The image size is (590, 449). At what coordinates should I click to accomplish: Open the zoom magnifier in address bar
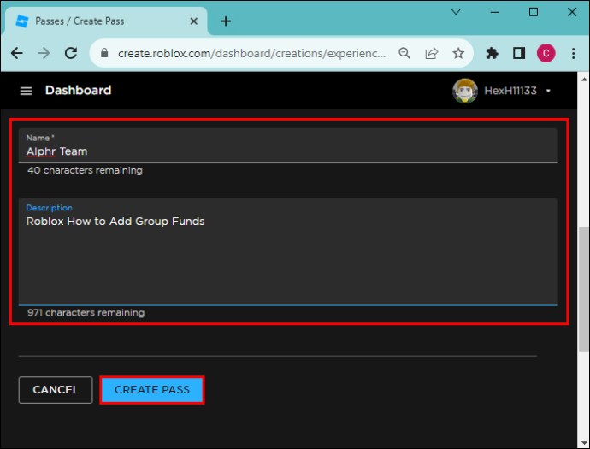(404, 53)
